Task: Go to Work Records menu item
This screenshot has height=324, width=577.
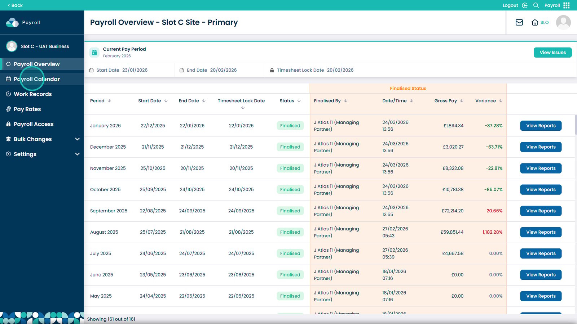Action: click(x=42, y=94)
